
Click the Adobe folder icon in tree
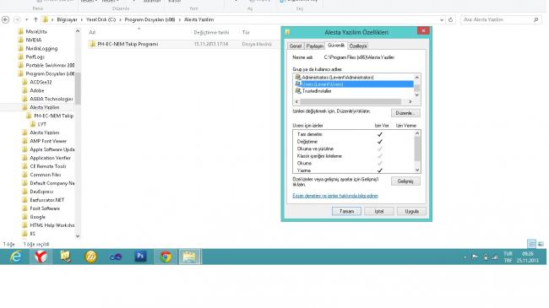[24, 90]
